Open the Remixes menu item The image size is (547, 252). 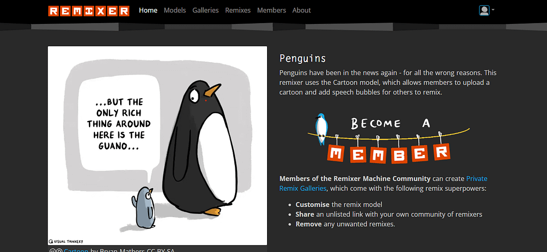pos(238,10)
